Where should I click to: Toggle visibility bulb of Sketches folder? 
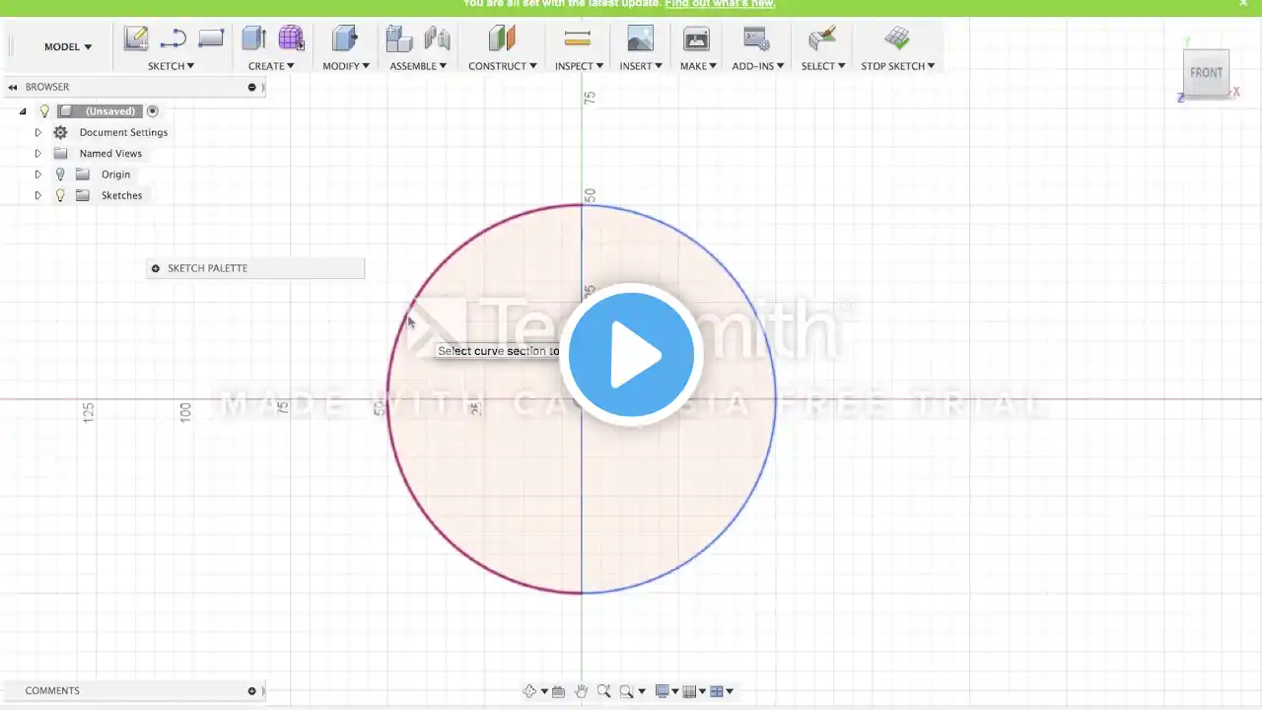tap(60, 195)
